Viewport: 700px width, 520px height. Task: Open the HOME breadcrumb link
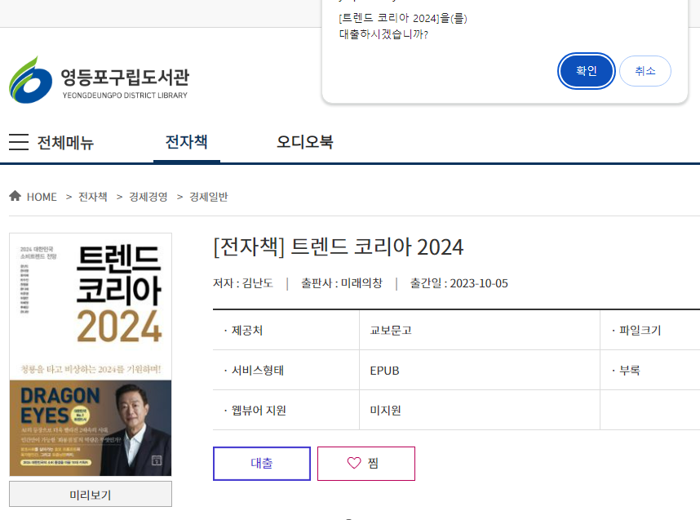pos(42,197)
